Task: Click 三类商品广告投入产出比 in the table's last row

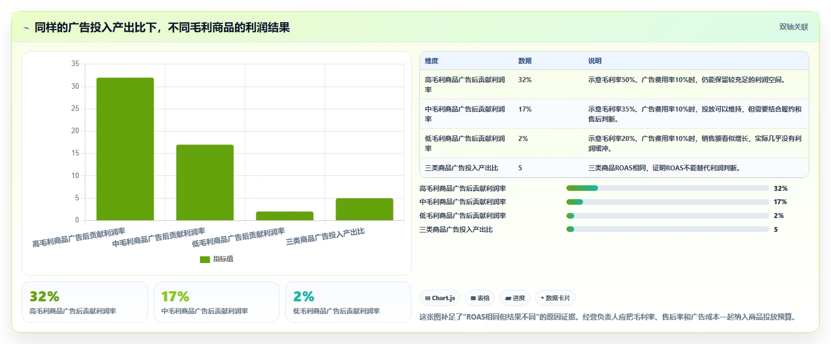Action: point(462,168)
